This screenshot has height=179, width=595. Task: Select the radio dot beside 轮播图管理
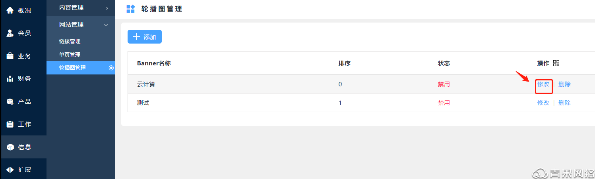click(111, 68)
